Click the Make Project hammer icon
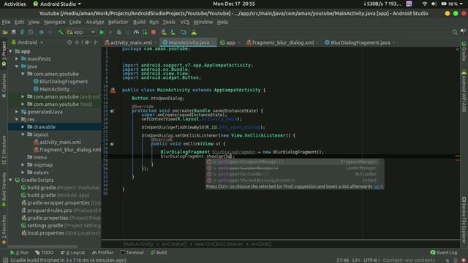468x263 pixels. point(61,32)
